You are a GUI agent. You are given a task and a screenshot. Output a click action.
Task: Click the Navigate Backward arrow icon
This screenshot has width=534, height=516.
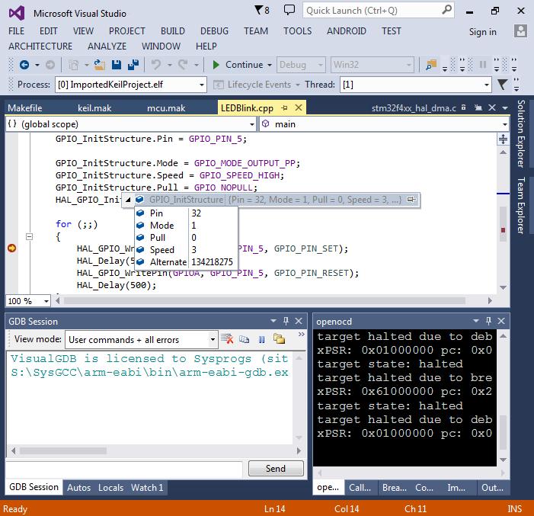click(24, 65)
